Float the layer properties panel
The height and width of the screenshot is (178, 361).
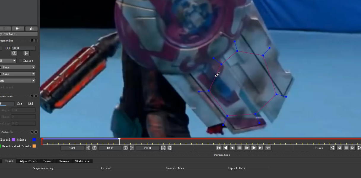(32, 41)
